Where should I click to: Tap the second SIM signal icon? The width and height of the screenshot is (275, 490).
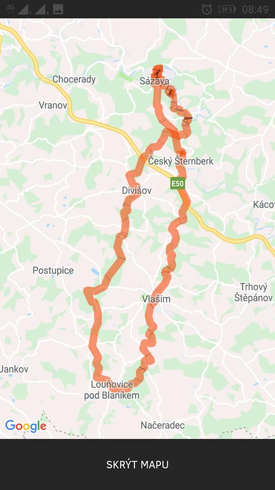[41, 9]
